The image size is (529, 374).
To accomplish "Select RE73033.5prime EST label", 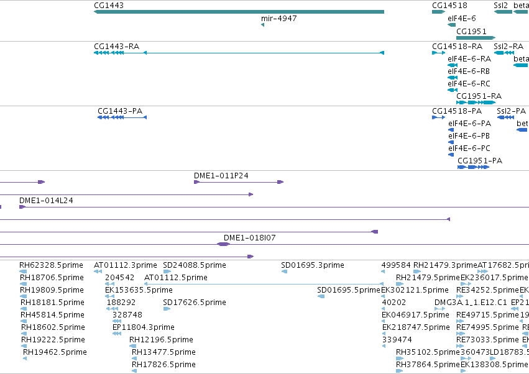I will point(487,340).
